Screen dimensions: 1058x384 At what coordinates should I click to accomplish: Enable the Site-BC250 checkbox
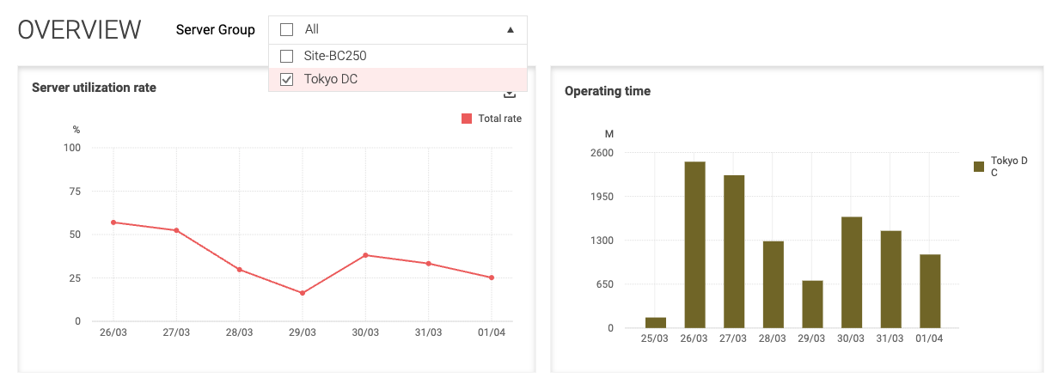coord(287,56)
